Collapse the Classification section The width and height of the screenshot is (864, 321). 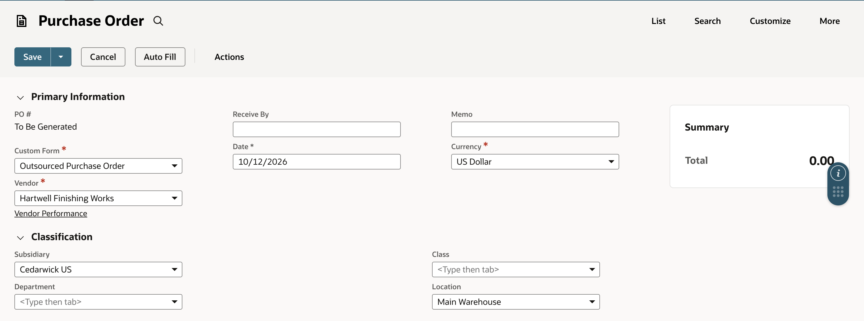click(x=20, y=238)
